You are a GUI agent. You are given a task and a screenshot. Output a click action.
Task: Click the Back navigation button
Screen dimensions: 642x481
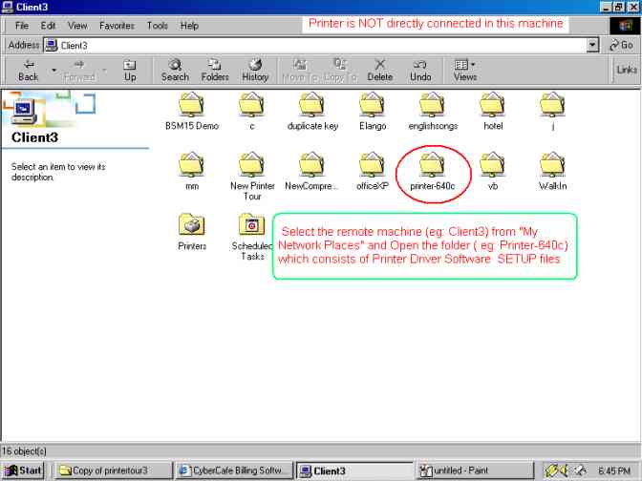point(29,70)
